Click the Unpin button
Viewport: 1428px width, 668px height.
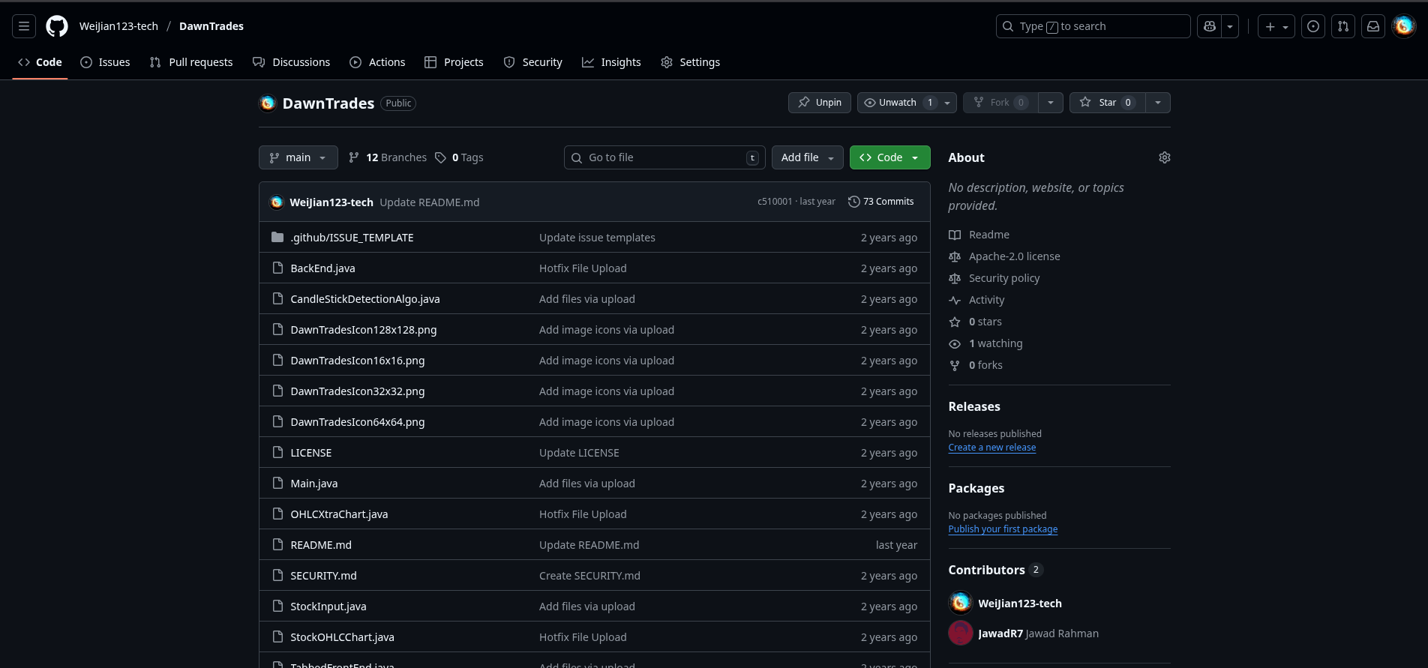point(820,103)
